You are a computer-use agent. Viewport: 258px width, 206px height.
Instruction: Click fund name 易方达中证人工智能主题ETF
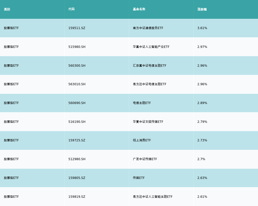153,197
